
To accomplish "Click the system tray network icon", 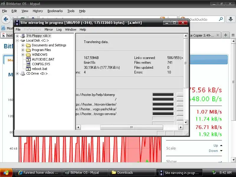I will [x=214, y=173].
